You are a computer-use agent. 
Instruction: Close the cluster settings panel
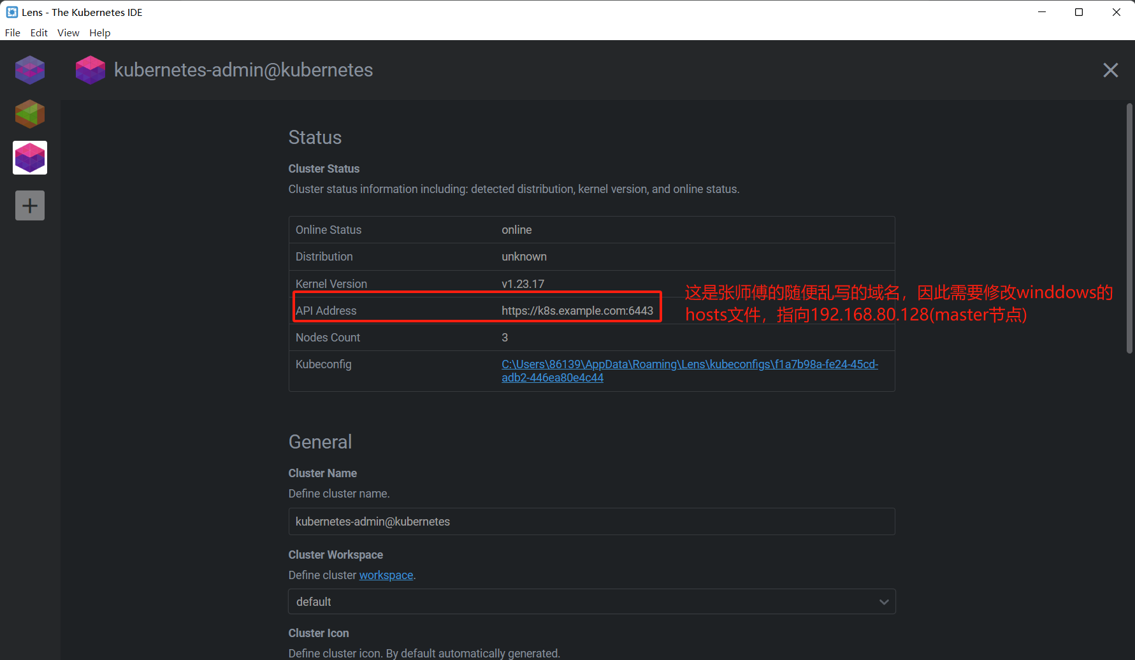coord(1110,70)
